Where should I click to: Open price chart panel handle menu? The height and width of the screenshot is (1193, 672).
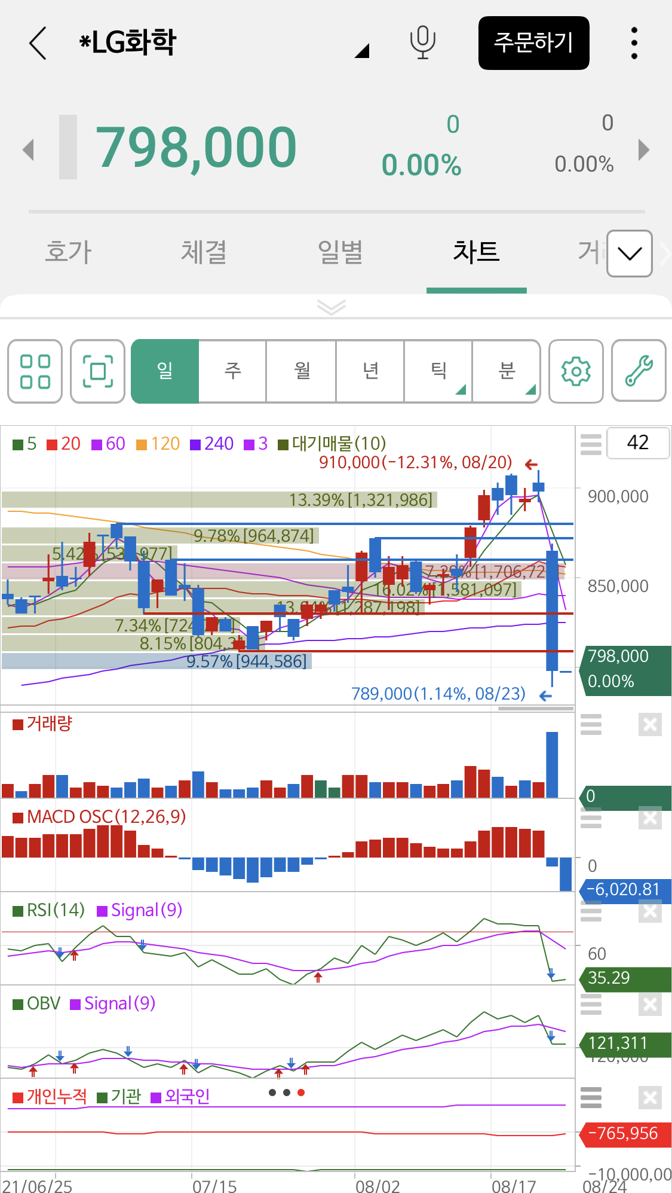pyautogui.click(x=591, y=444)
